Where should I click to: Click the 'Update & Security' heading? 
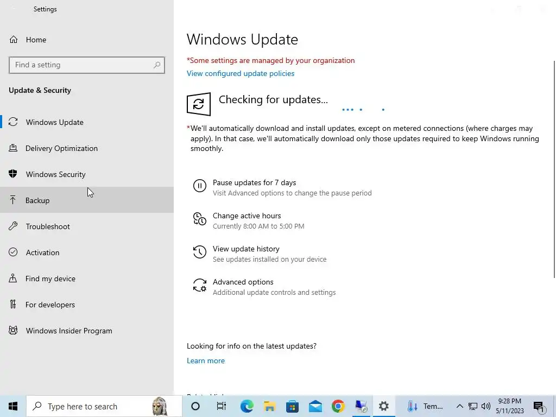(x=40, y=91)
